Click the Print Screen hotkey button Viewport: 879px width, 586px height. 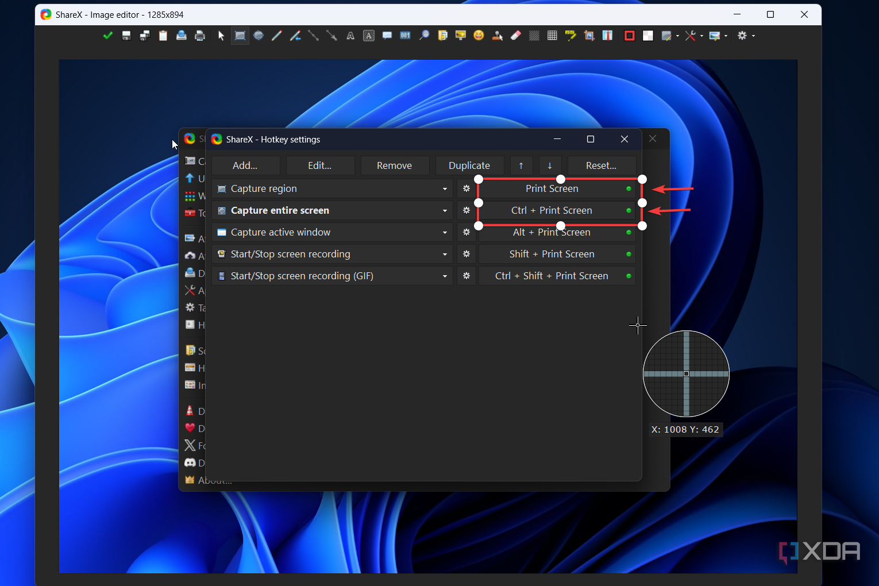click(557, 188)
